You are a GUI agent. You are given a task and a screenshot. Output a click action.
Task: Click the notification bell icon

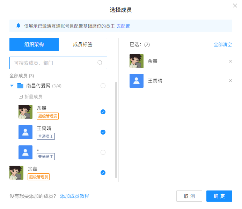pos(18,26)
